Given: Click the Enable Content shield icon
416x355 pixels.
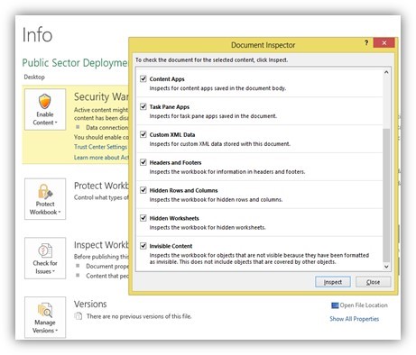Looking at the screenshot, I should pyautogui.click(x=44, y=101).
